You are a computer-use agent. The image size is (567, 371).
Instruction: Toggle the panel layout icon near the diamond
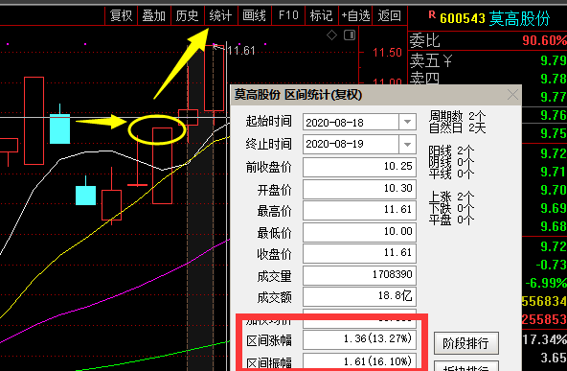(x=350, y=35)
